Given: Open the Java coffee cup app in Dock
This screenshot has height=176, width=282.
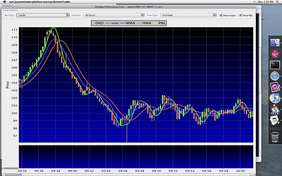Looking at the screenshot, I should tap(275, 120).
